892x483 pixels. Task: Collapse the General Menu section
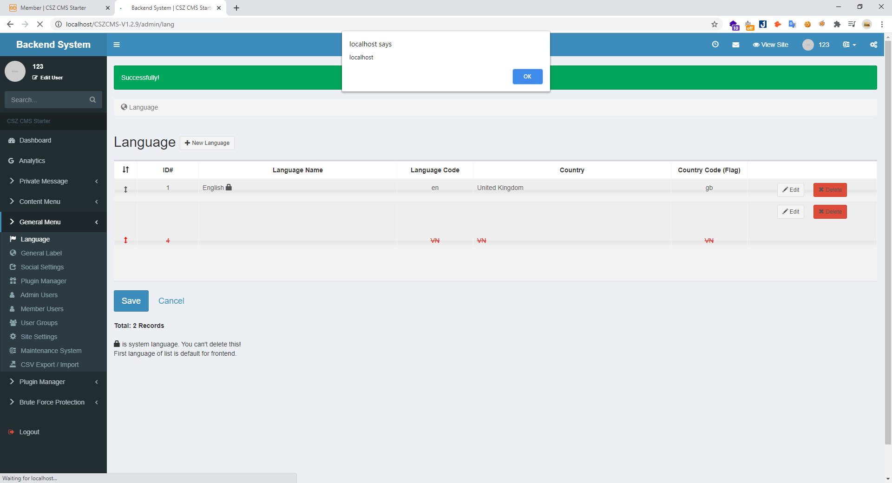(x=53, y=222)
